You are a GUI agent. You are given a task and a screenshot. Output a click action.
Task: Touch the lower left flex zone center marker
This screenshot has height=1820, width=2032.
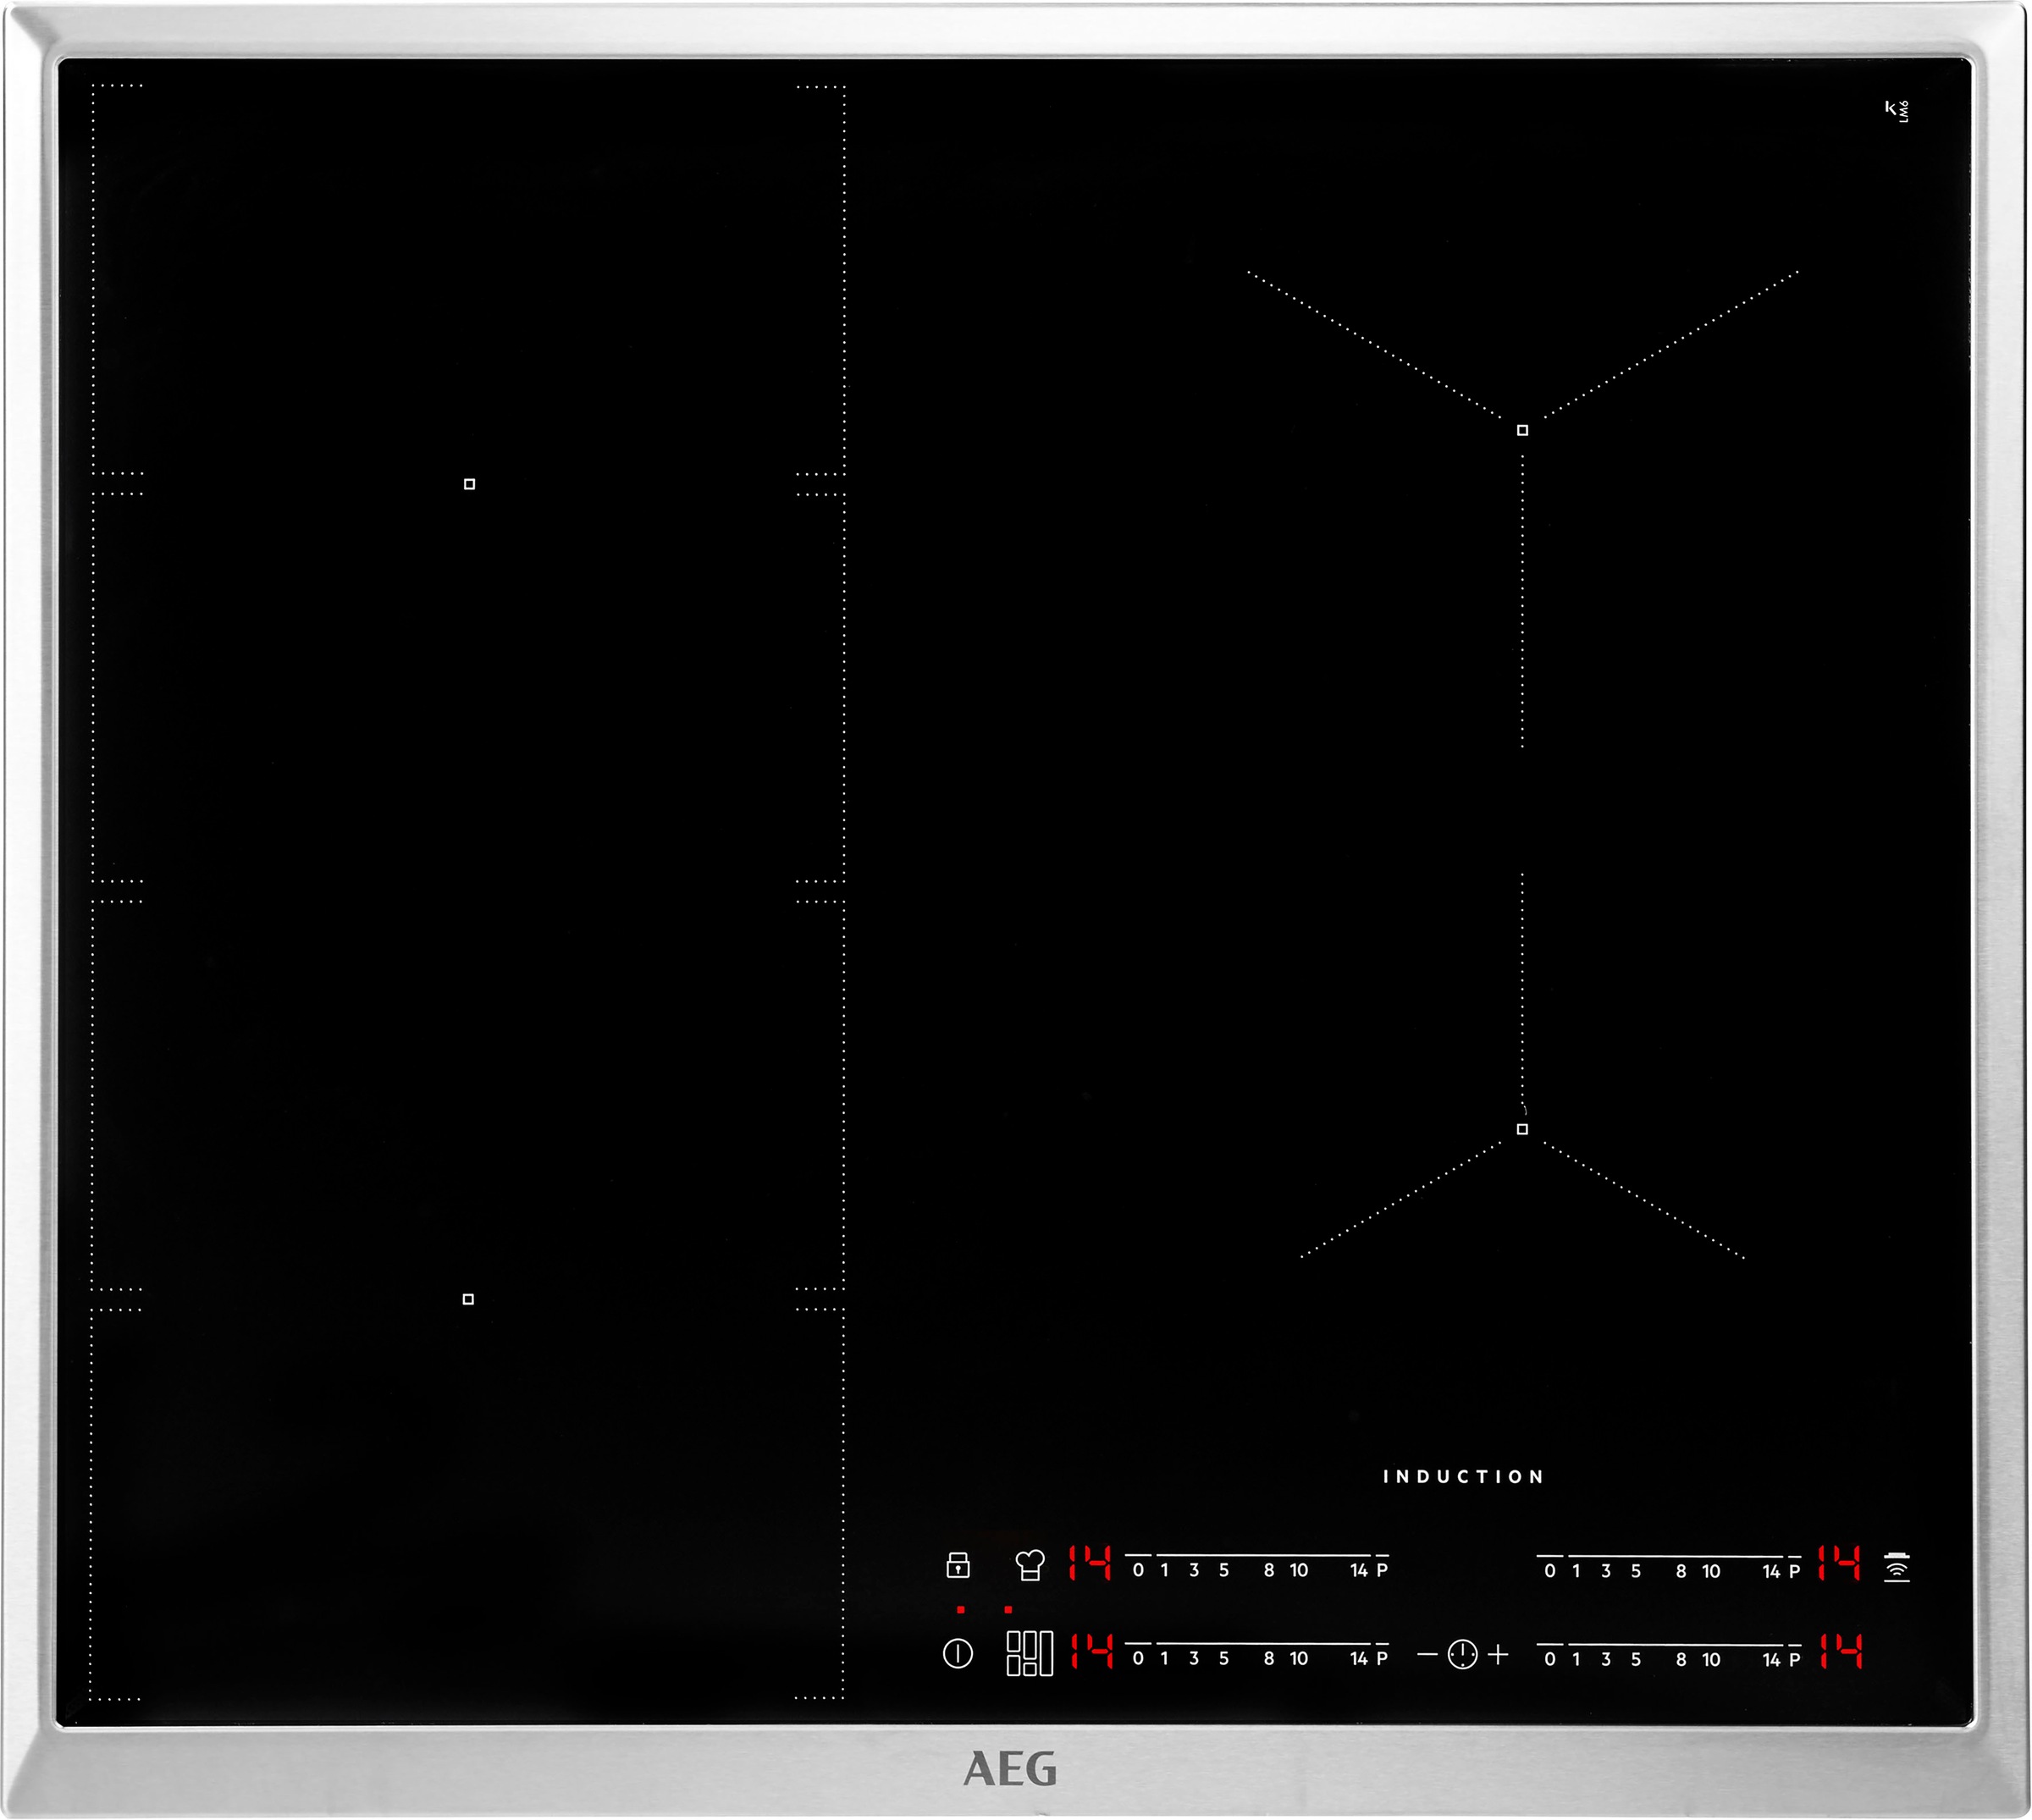pyautogui.click(x=468, y=1299)
